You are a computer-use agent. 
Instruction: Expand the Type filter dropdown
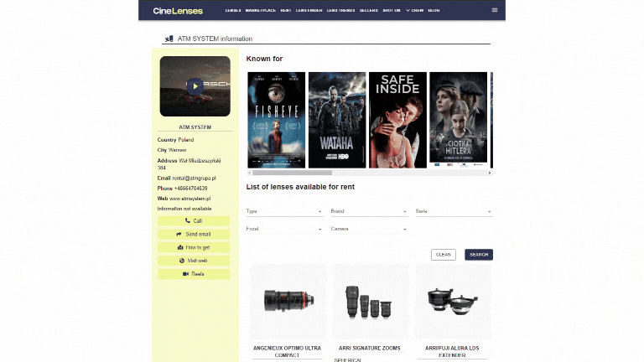(284, 211)
